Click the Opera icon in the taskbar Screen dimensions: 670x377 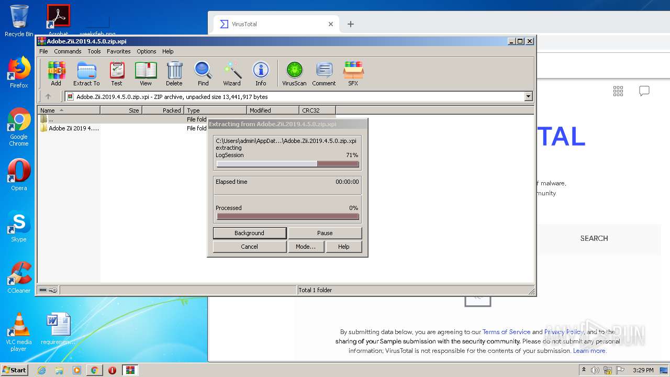point(112,370)
